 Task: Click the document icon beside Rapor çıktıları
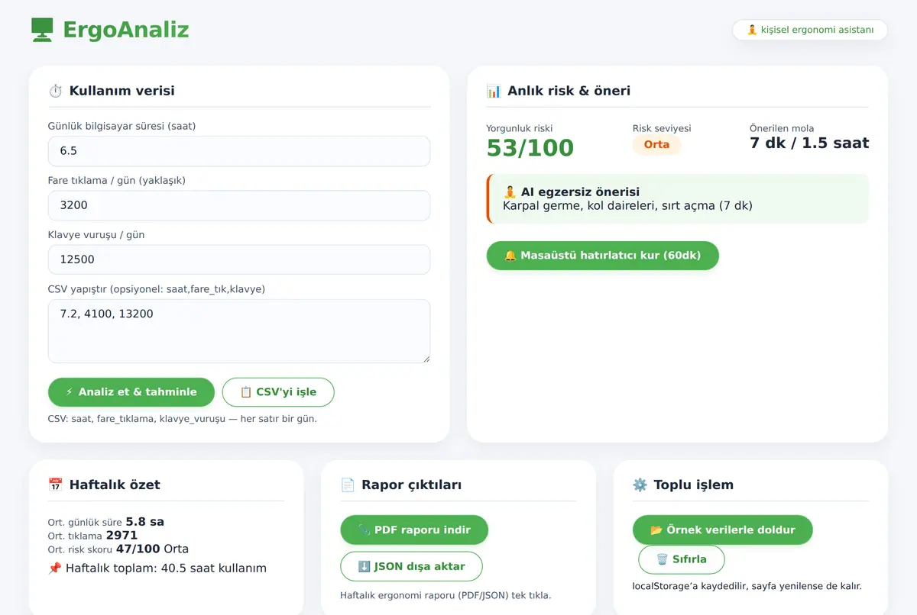[x=348, y=485]
